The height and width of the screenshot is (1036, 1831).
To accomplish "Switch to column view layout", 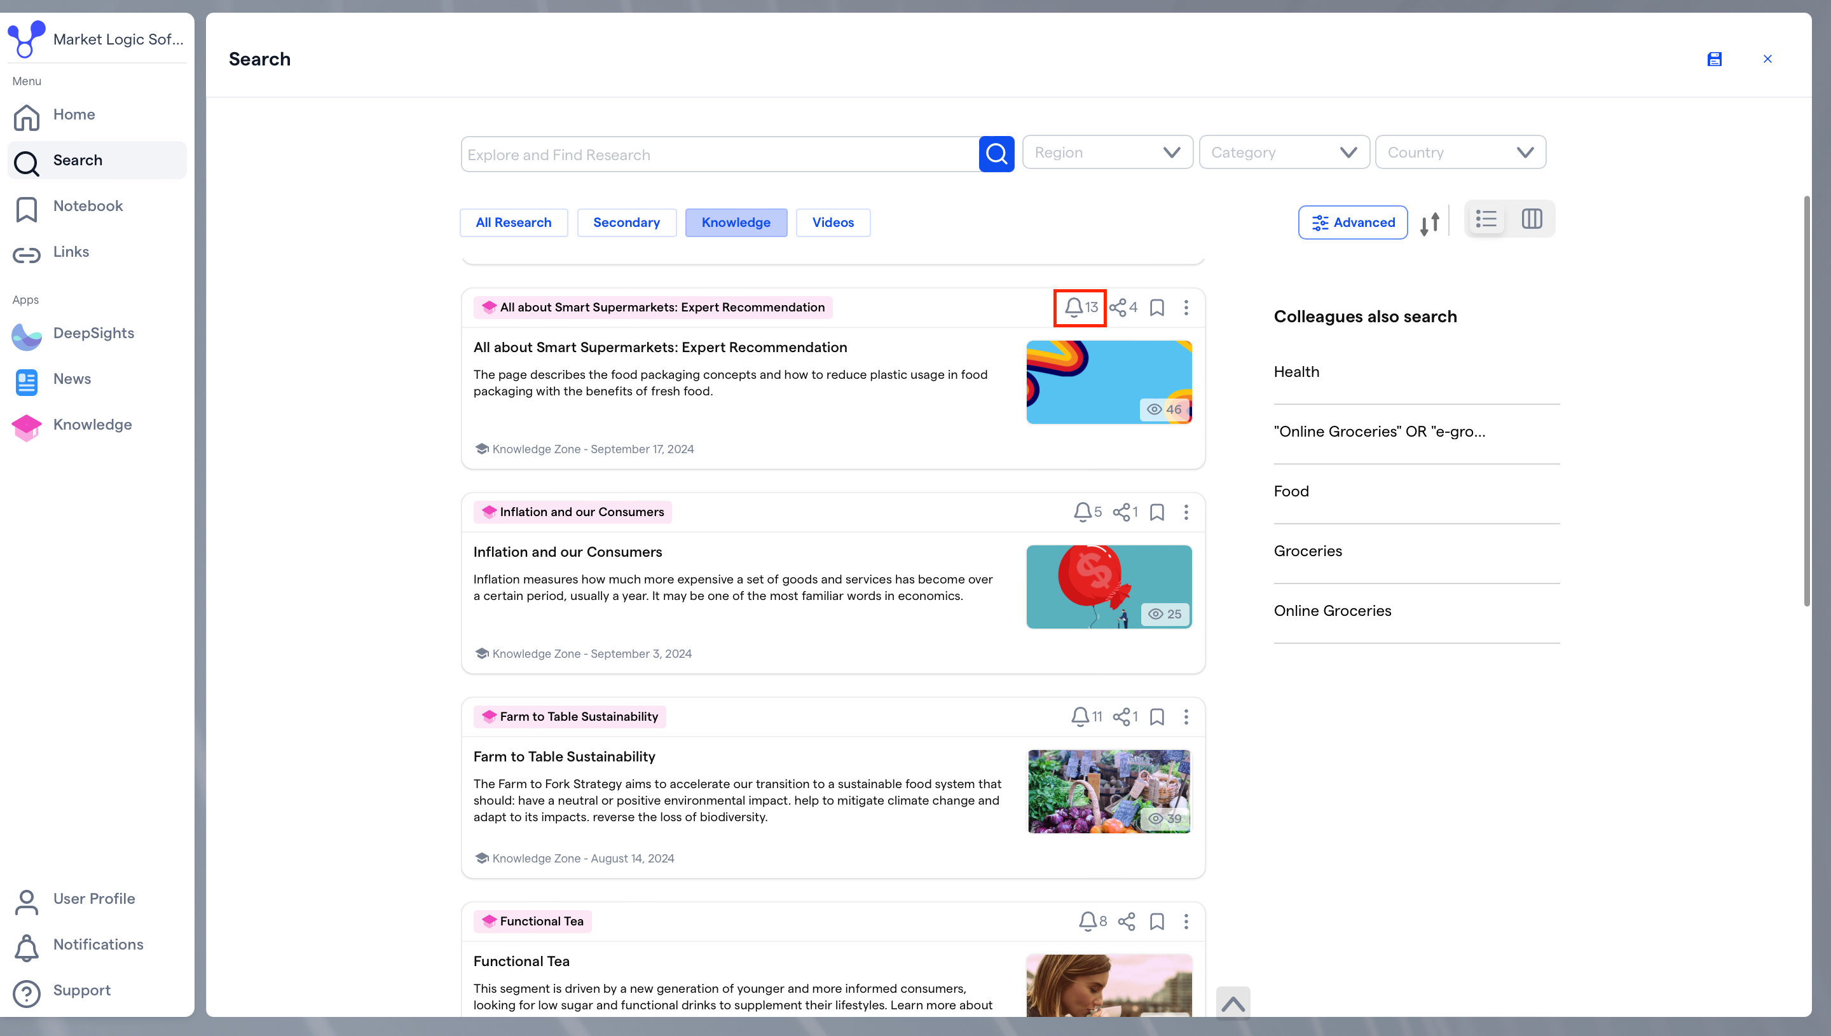I will coord(1532,219).
